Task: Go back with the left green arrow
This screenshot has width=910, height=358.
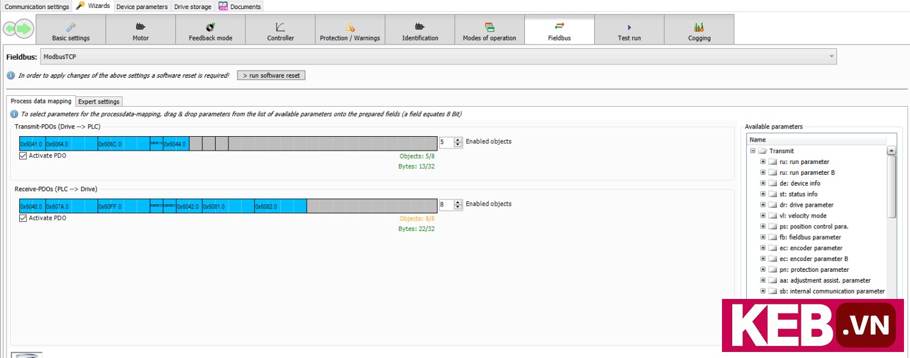Action: pos(10,29)
